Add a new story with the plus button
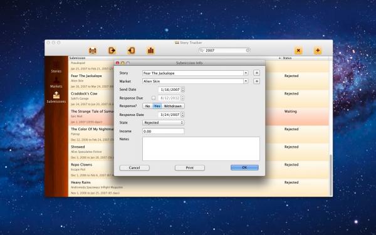 click(x=256, y=73)
